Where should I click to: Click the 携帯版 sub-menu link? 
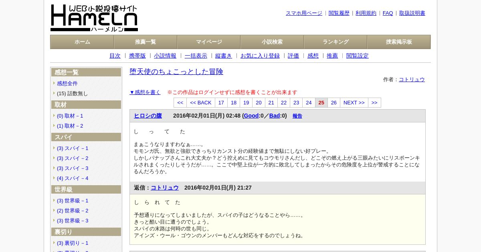click(x=137, y=56)
